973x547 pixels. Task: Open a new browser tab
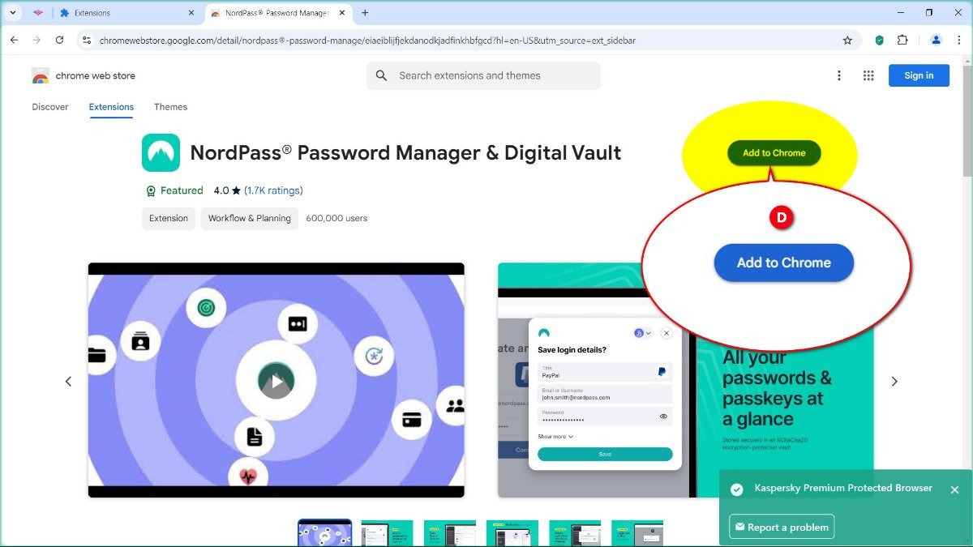[365, 13]
